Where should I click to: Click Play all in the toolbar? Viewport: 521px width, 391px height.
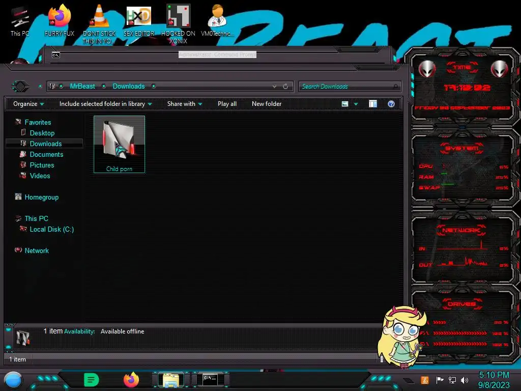(x=227, y=104)
